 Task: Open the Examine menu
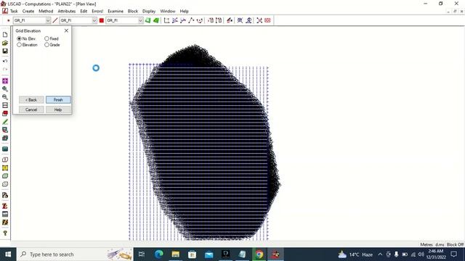click(x=116, y=11)
